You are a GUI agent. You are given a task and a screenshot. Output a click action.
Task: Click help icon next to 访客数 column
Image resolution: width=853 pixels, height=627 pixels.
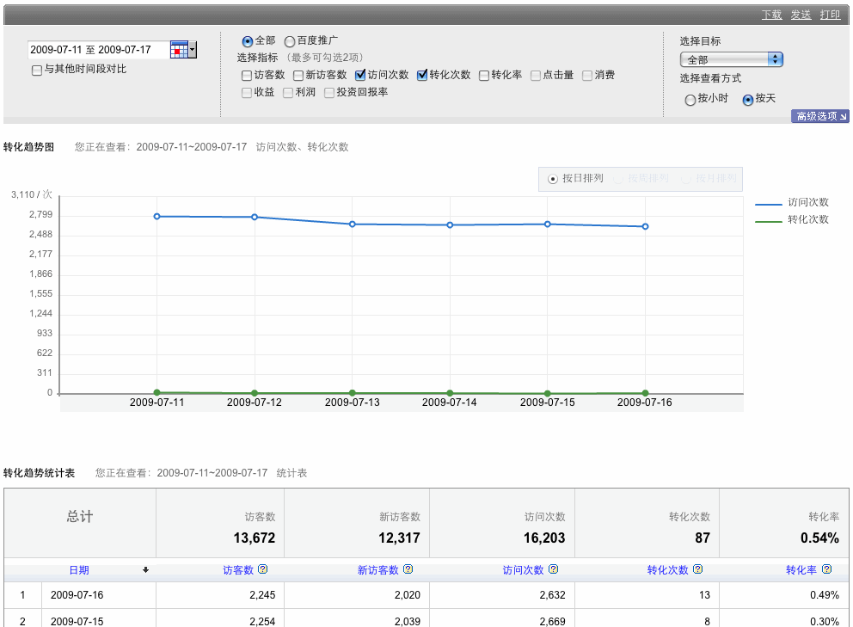tap(263, 569)
